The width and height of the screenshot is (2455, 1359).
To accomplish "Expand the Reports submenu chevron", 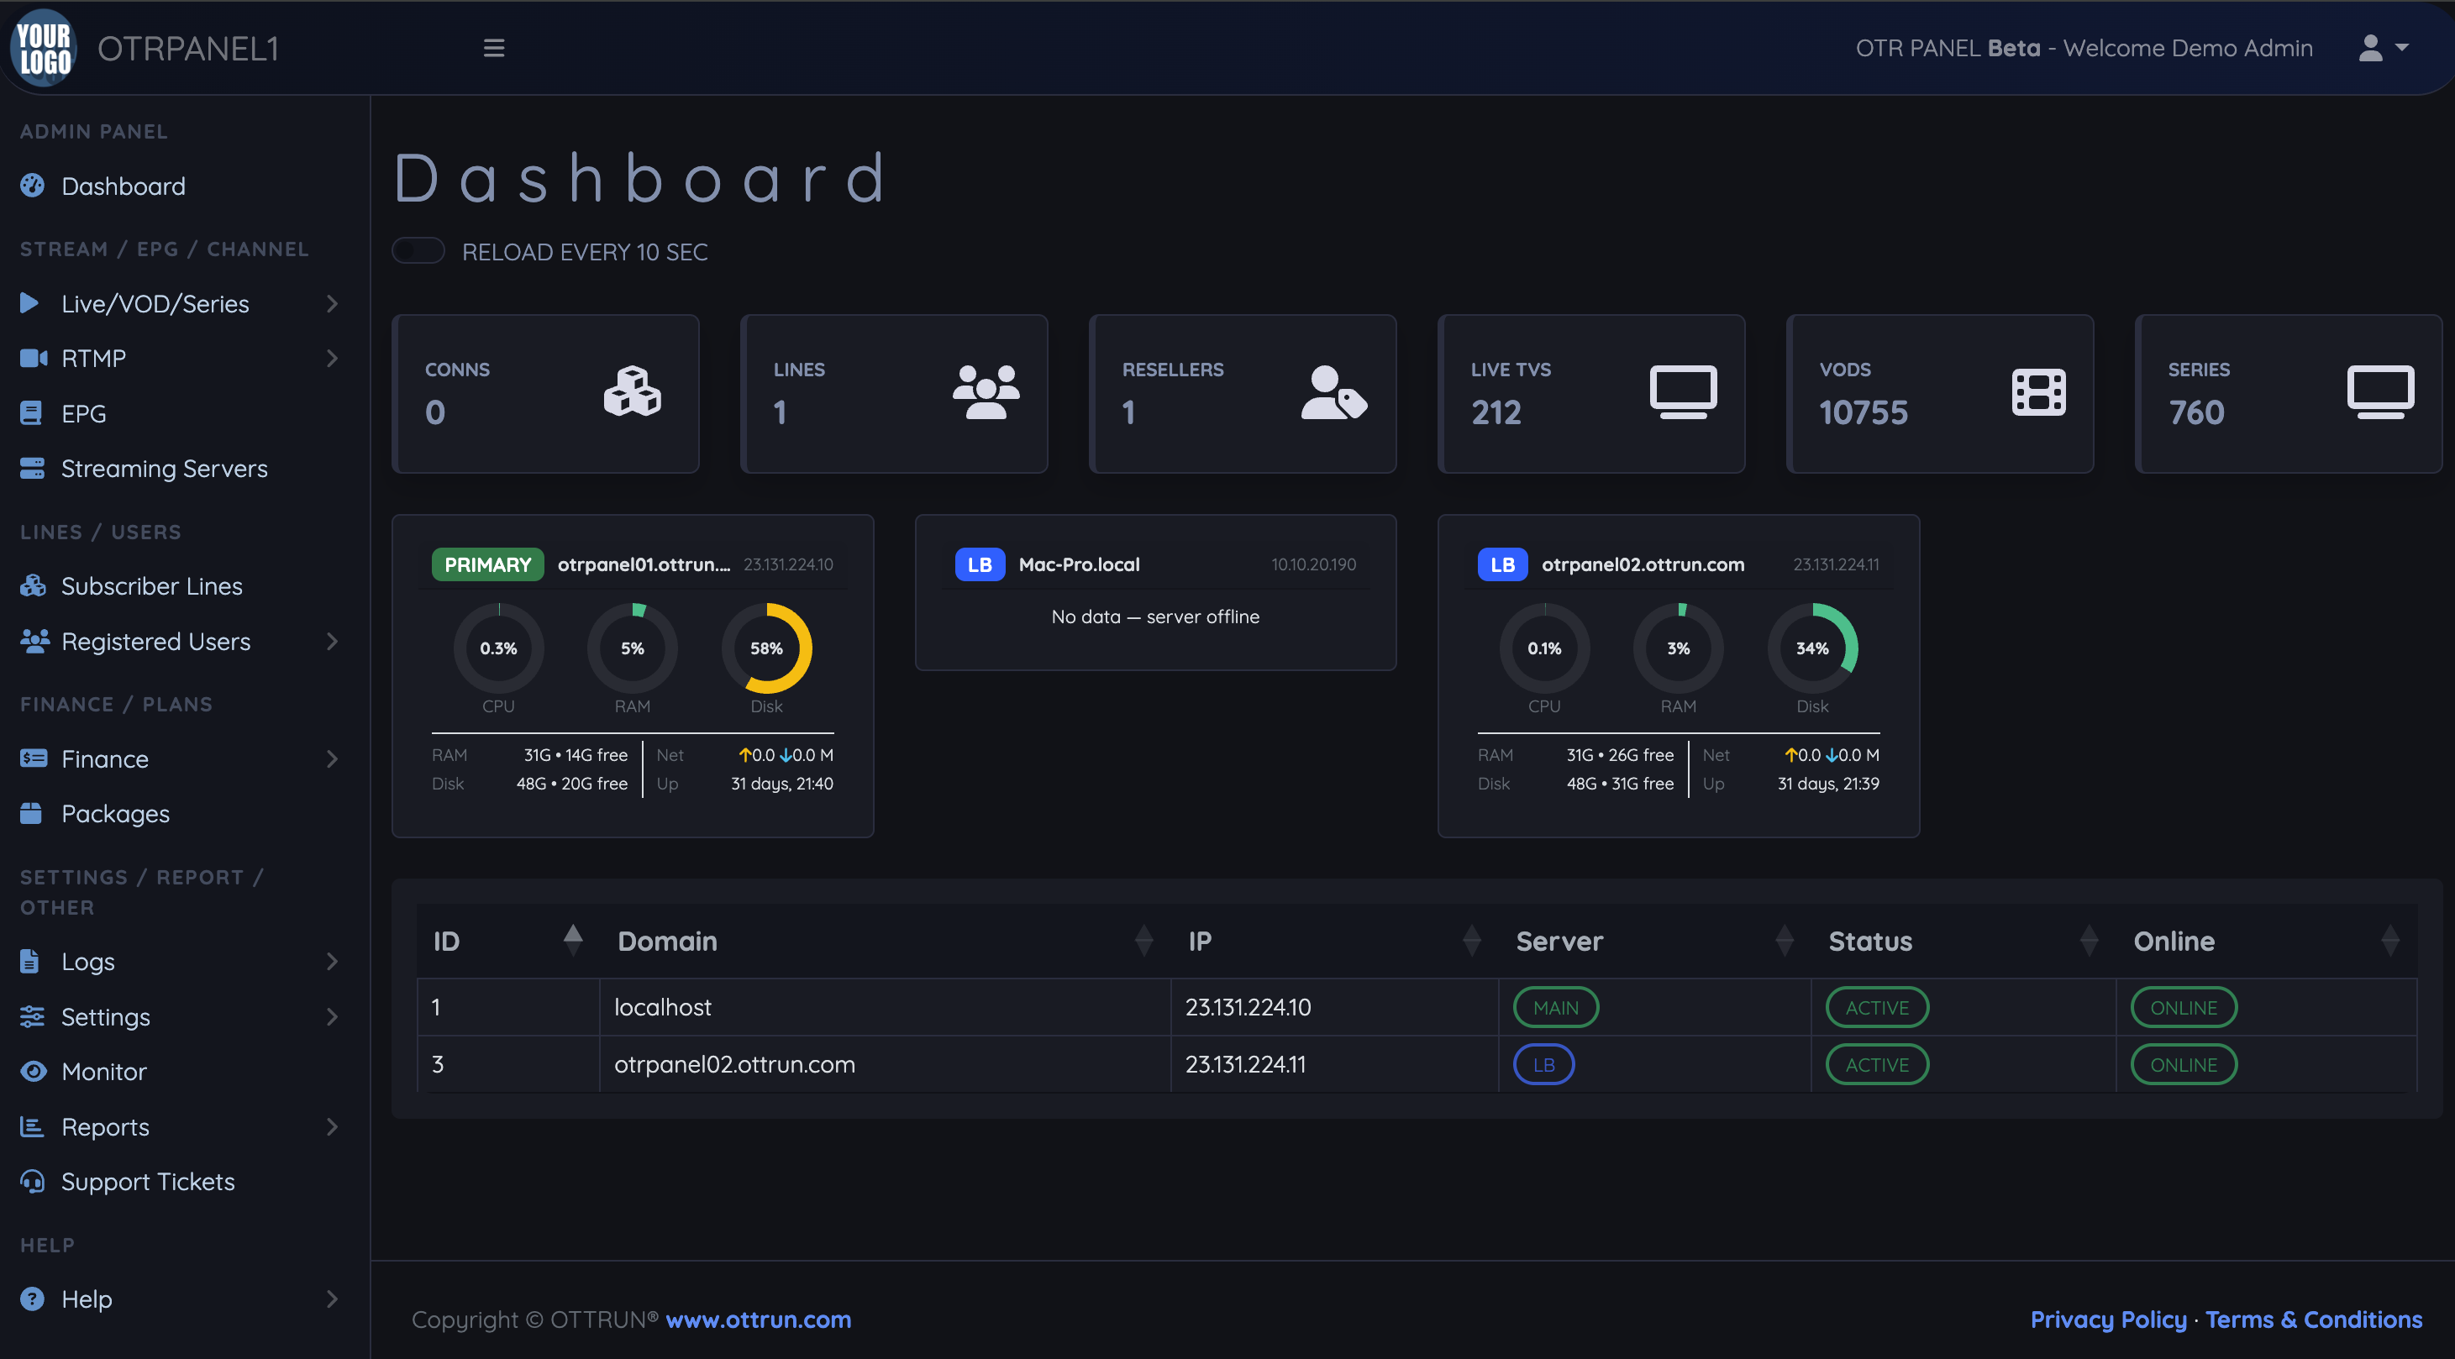I will click(332, 1126).
